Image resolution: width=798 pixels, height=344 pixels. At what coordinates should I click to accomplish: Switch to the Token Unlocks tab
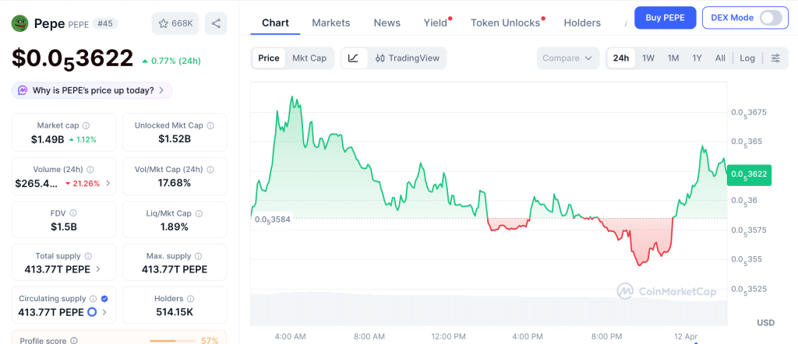pos(505,23)
